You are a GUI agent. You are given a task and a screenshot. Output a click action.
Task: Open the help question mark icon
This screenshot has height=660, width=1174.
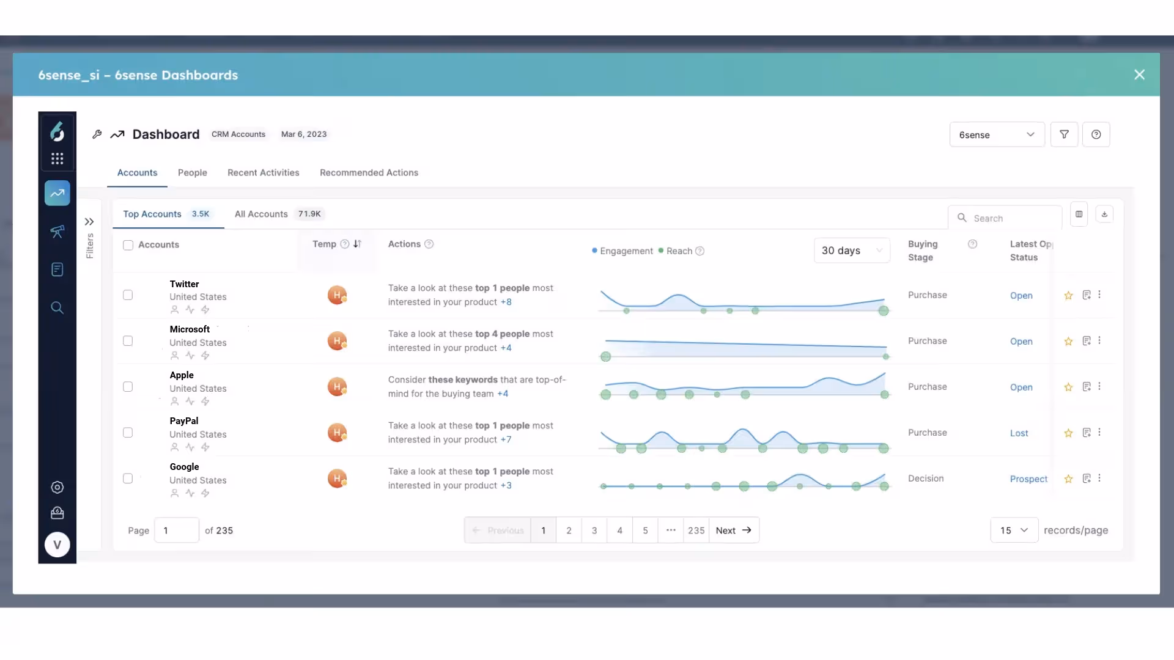coord(1096,134)
